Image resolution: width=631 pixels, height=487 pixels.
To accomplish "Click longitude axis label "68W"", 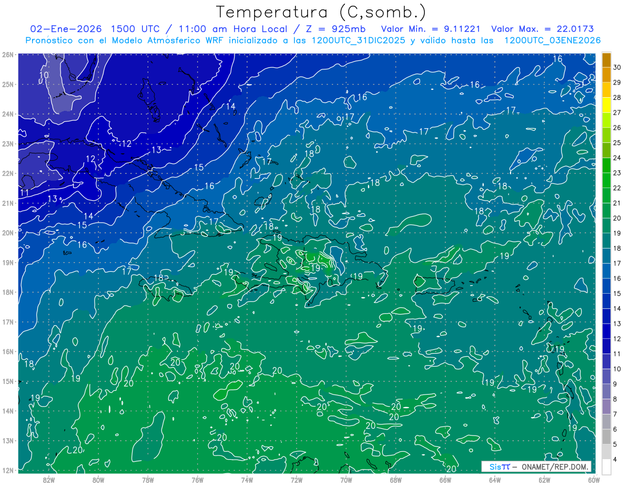I will pyautogui.click(x=395, y=480).
